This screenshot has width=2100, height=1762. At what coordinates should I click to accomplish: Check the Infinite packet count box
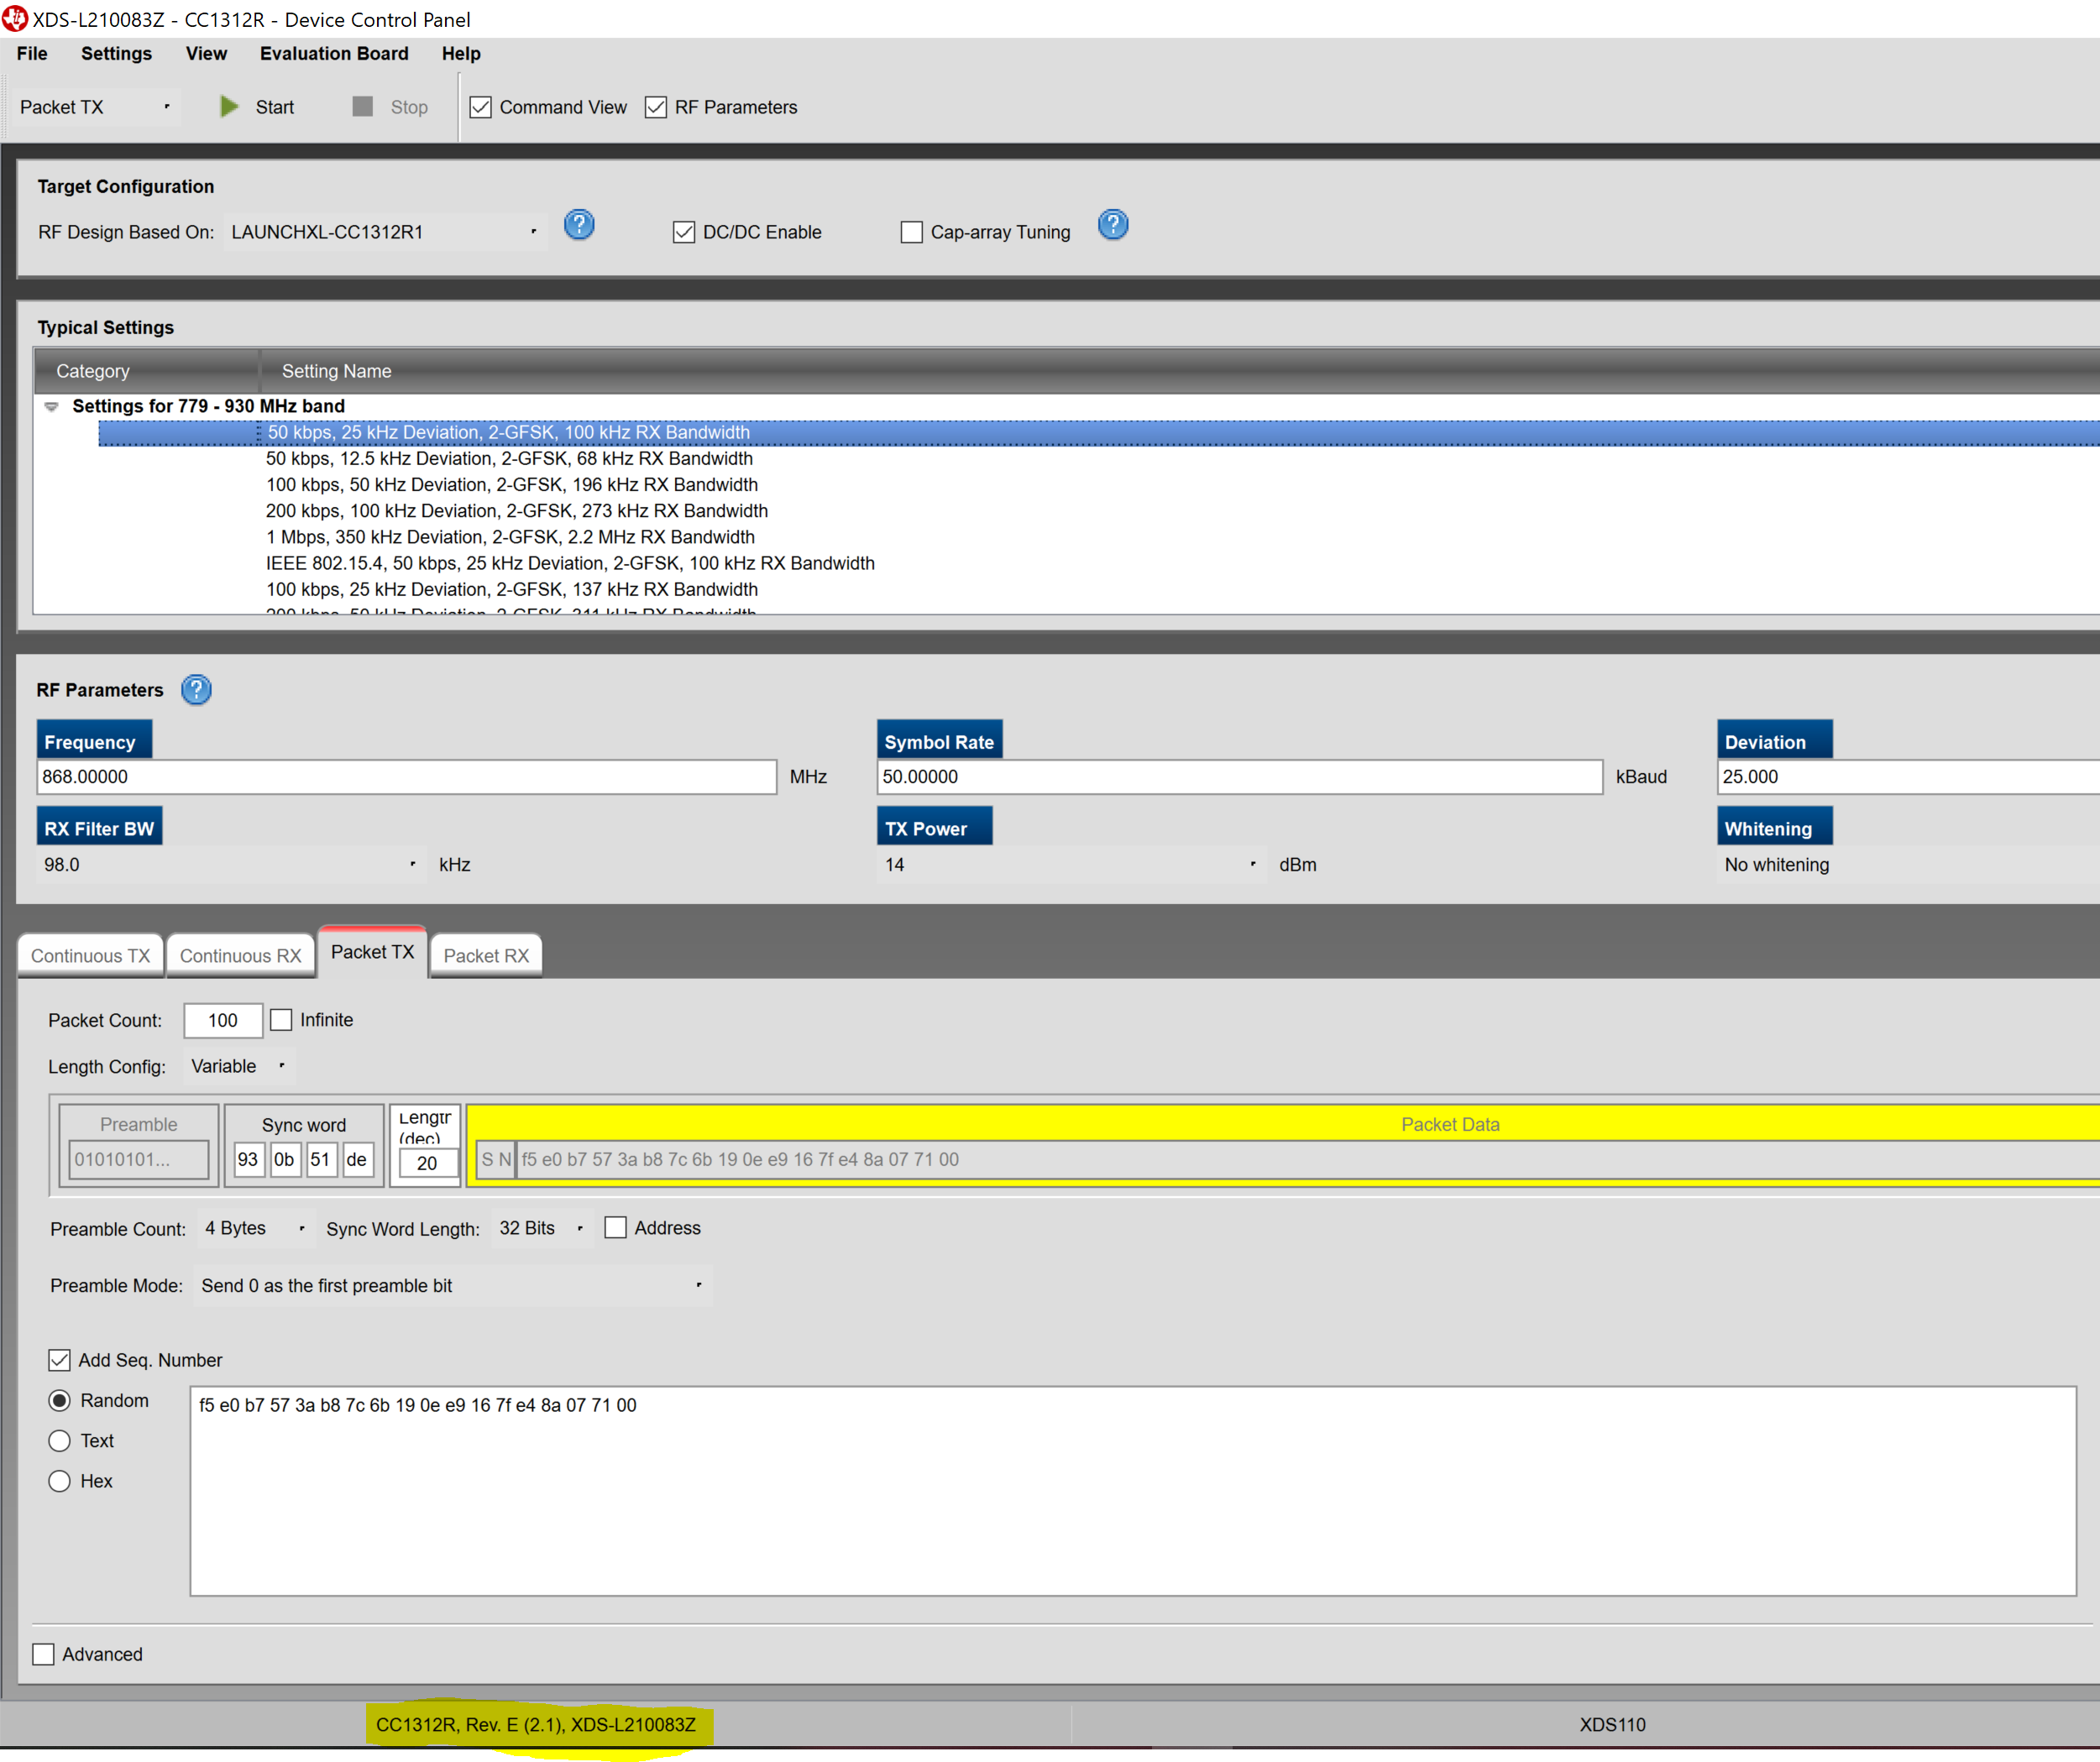coord(282,1020)
